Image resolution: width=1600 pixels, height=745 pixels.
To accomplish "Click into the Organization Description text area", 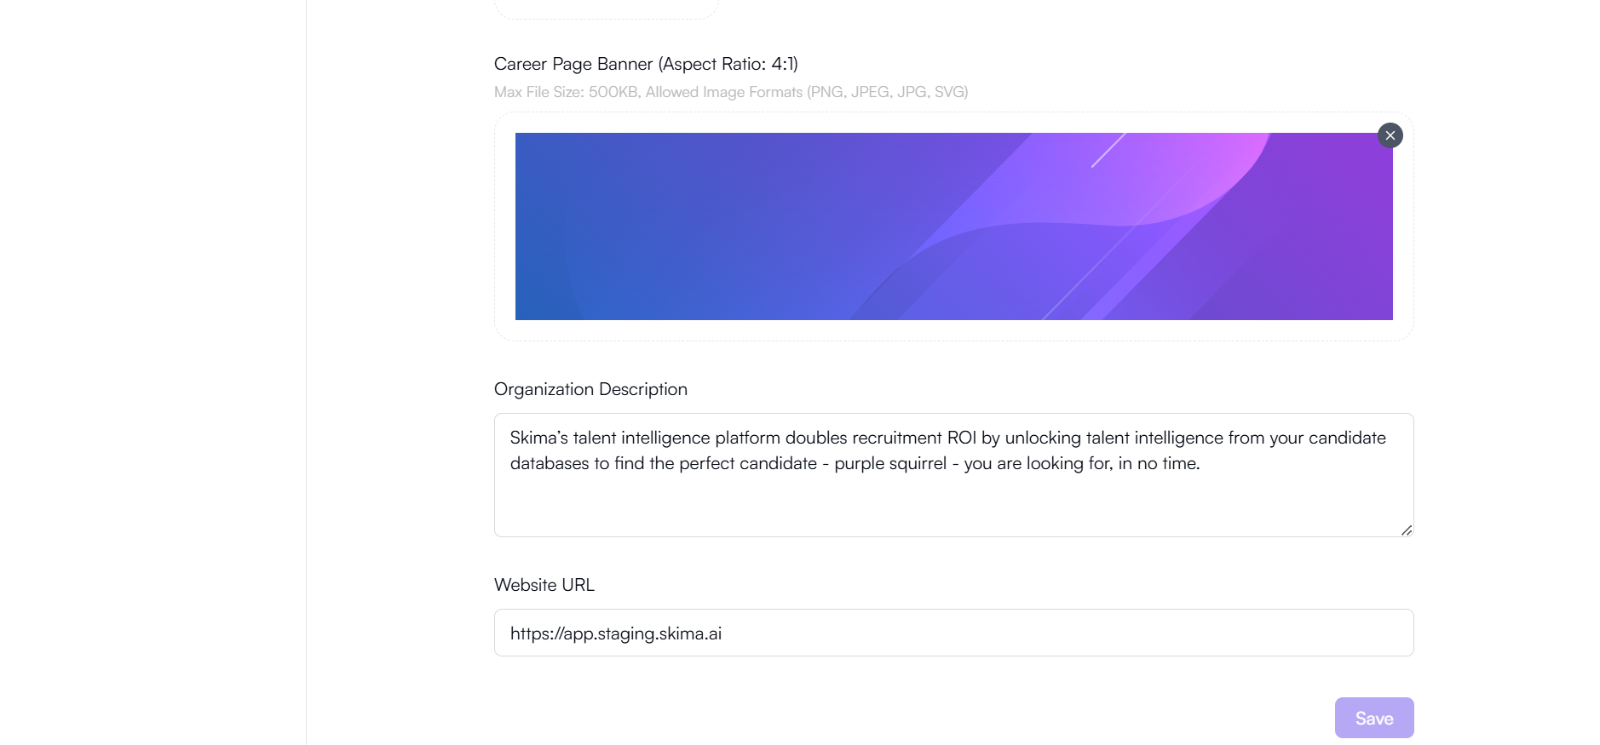I will 953,475.
